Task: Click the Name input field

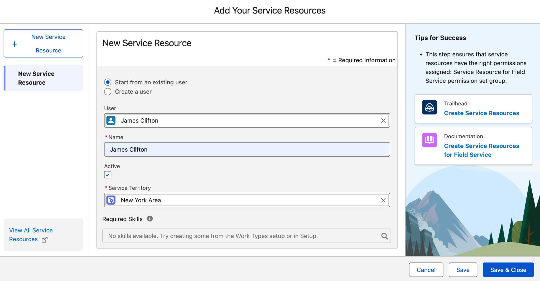Action: [x=247, y=149]
